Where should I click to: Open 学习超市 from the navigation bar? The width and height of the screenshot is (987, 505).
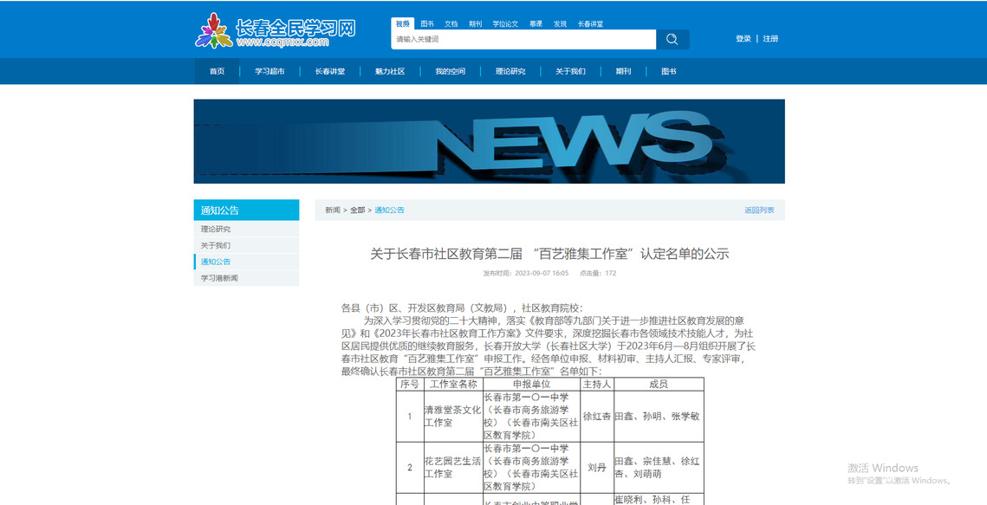point(269,71)
